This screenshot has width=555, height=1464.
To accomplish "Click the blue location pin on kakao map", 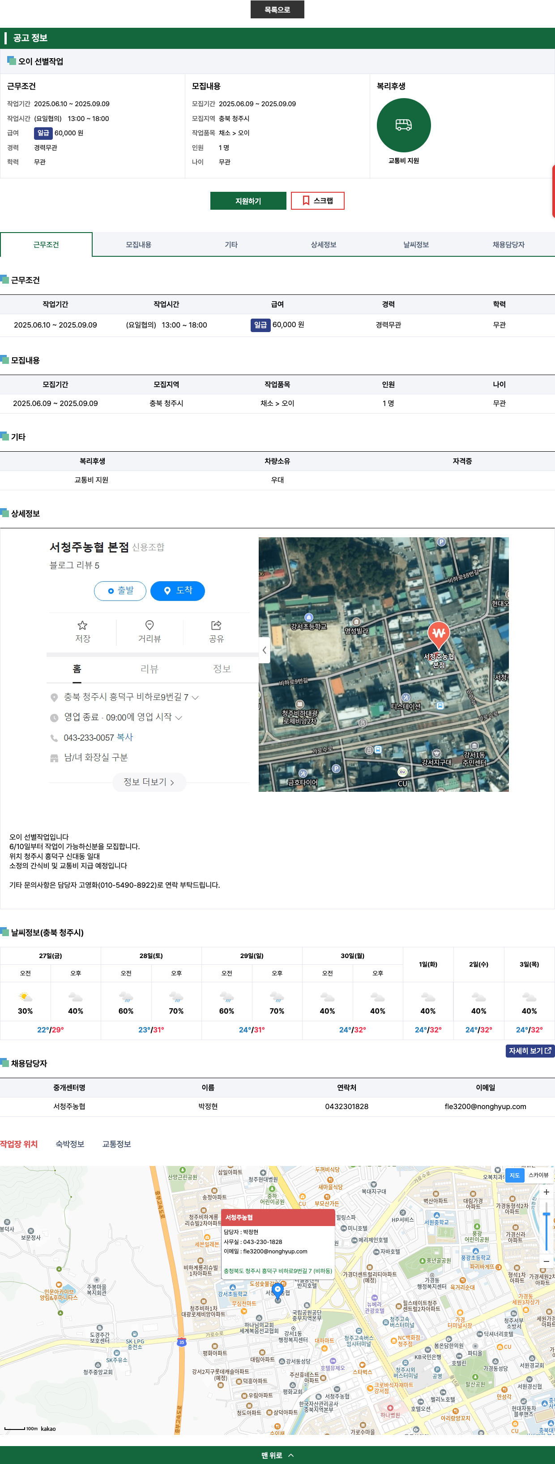I will (277, 1292).
